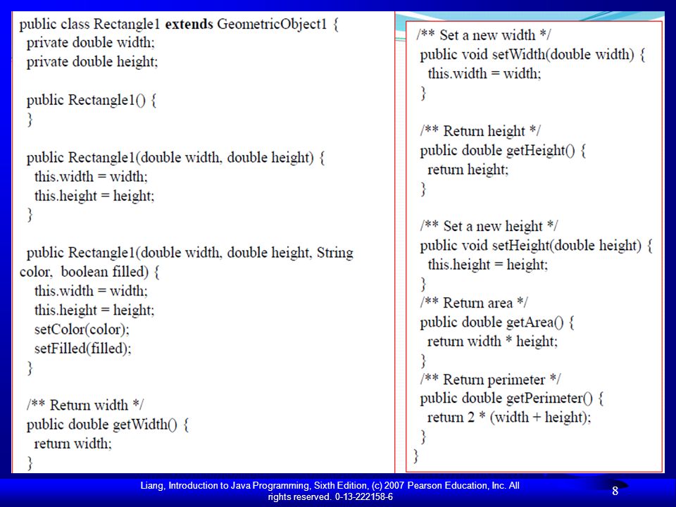Click the line 'private double height;'
Screen dimensions: 676x507
[92, 62]
